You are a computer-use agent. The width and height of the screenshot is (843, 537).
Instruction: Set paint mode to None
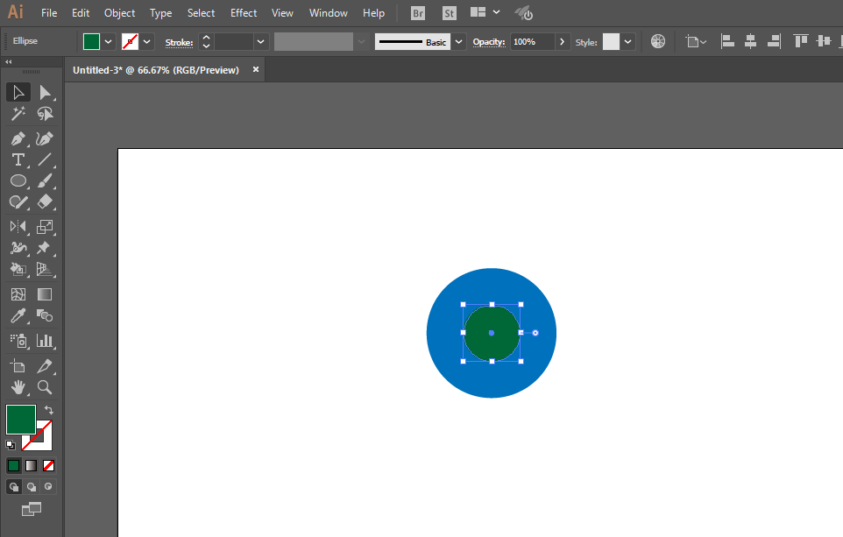[49, 465]
